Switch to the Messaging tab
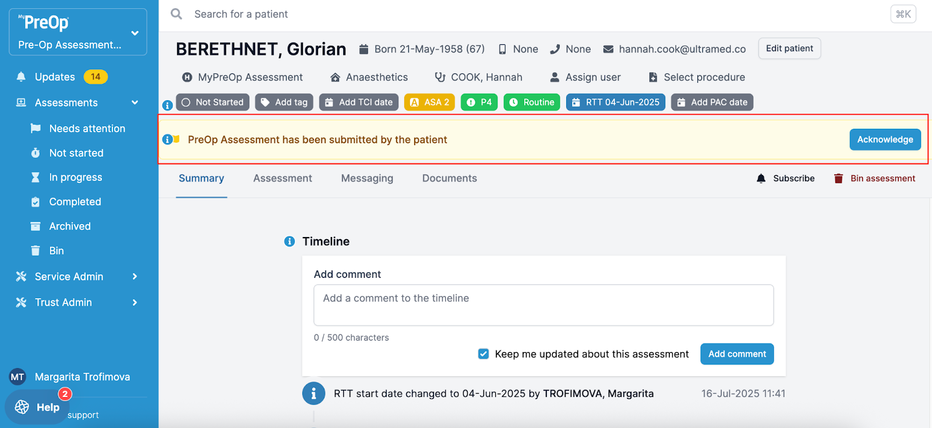Viewport: 932px width, 428px height. [x=367, y=179]
